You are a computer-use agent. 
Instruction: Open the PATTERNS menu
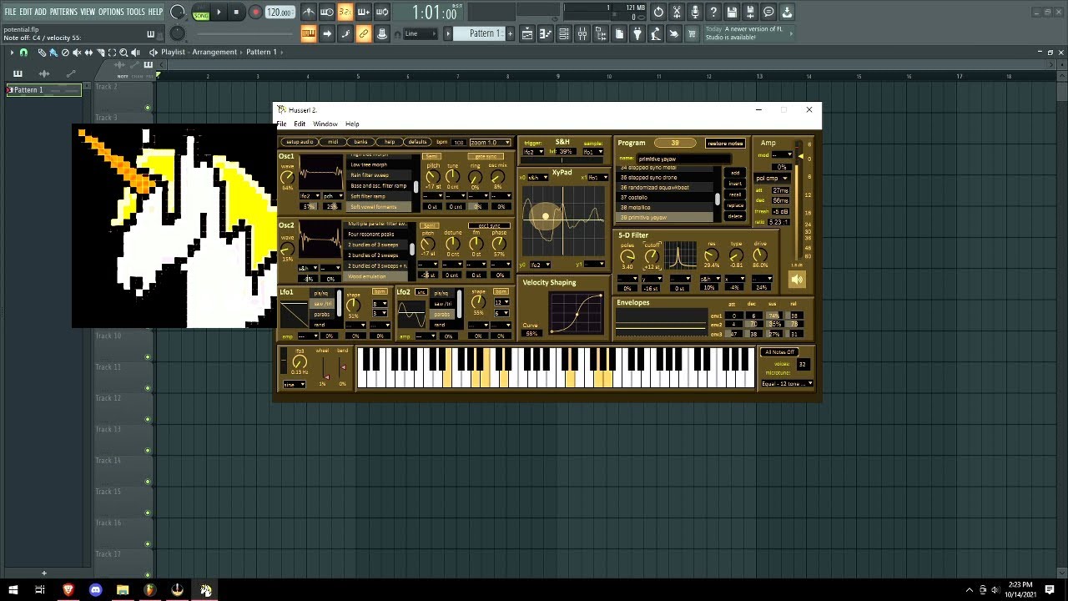[x=63, y=12]
